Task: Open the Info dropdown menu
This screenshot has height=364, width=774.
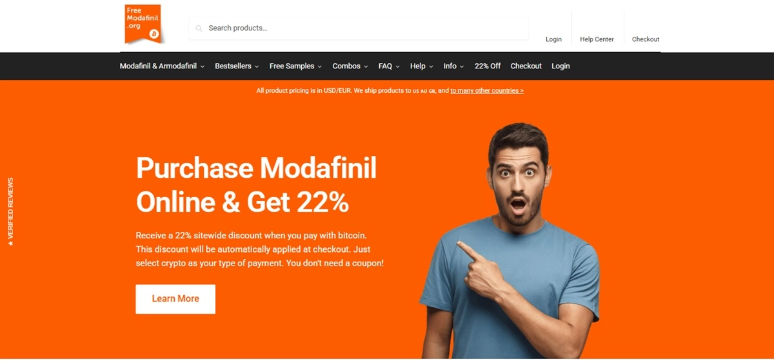Action: (453, 66)
